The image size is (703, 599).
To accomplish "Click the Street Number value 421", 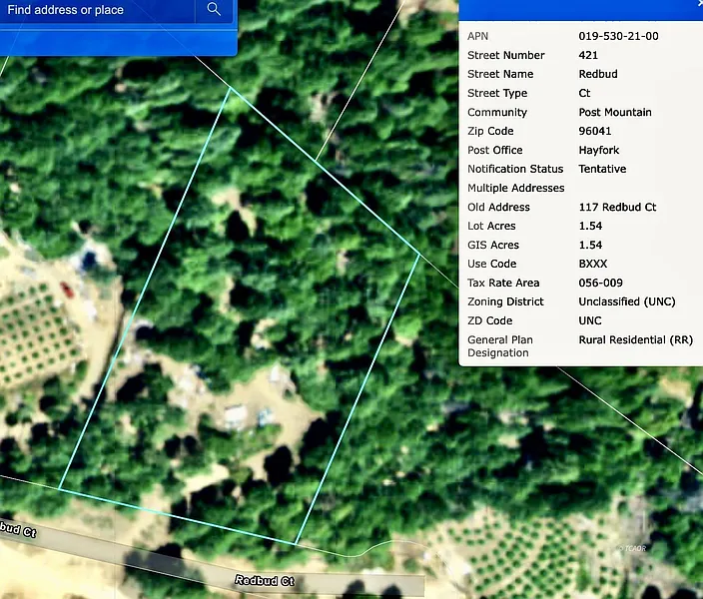I will click(x=588, y=56).
